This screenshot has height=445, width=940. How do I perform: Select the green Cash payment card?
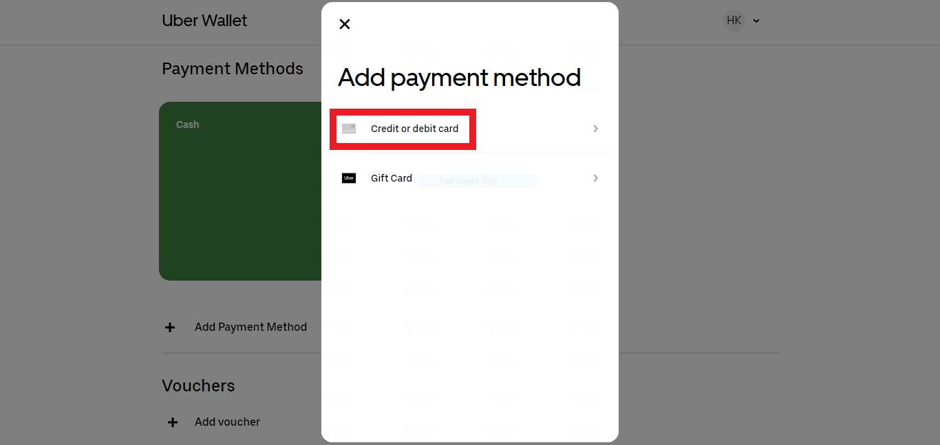[x=240, y=191]
